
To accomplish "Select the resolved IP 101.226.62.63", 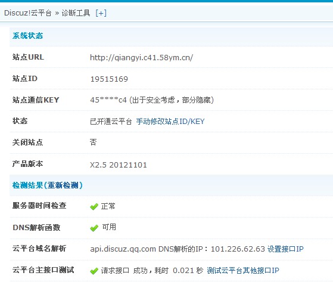I will pyautogui.click(x=238, y=249).
